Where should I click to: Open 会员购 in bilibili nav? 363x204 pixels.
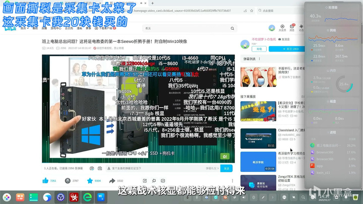coord(69,28)
